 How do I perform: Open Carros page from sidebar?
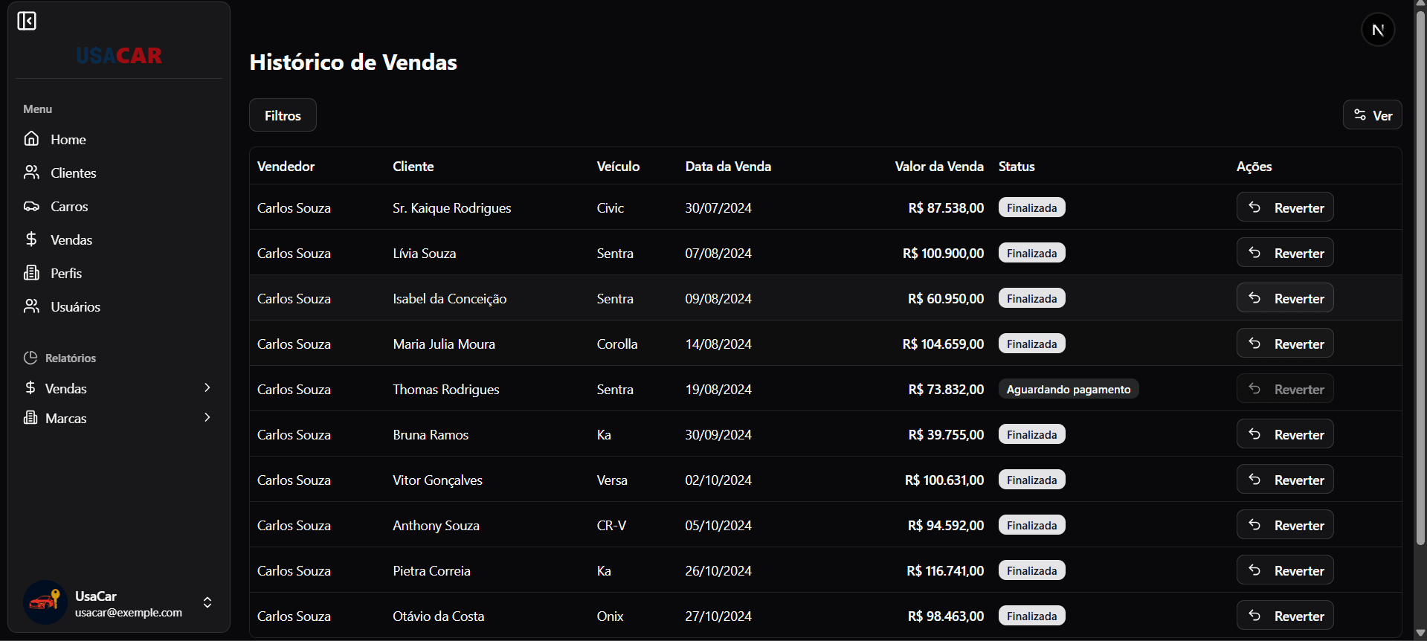click(x=69, y=206)
